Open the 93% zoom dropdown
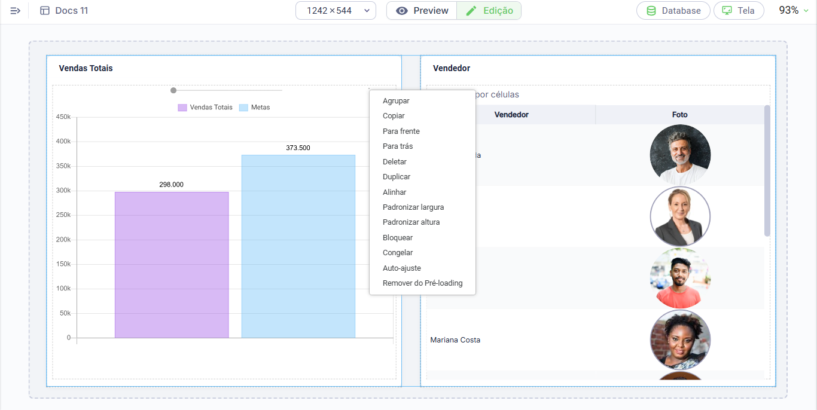This screenshot has width=817, height=410. [x=793, y=10]
